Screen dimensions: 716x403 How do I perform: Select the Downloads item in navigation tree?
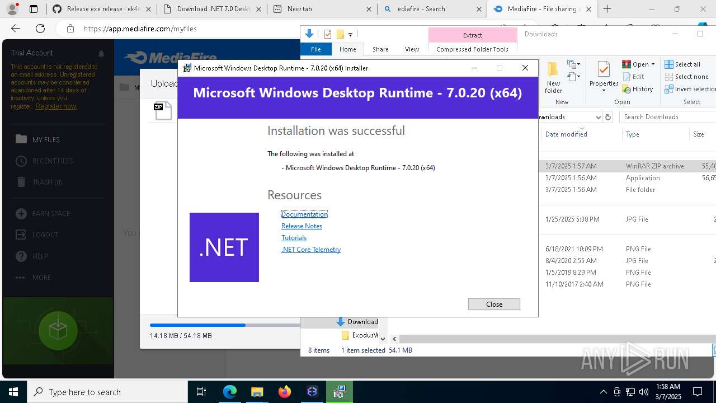[x=357, y=322]
